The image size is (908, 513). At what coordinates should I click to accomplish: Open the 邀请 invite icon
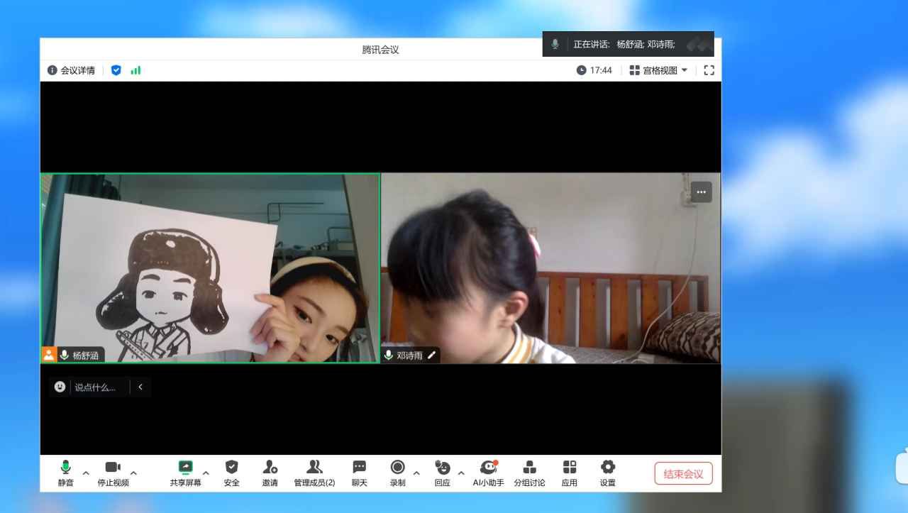tap(270, 468)
